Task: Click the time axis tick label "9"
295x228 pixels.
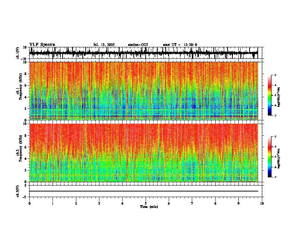Action: tap(238, 203)
